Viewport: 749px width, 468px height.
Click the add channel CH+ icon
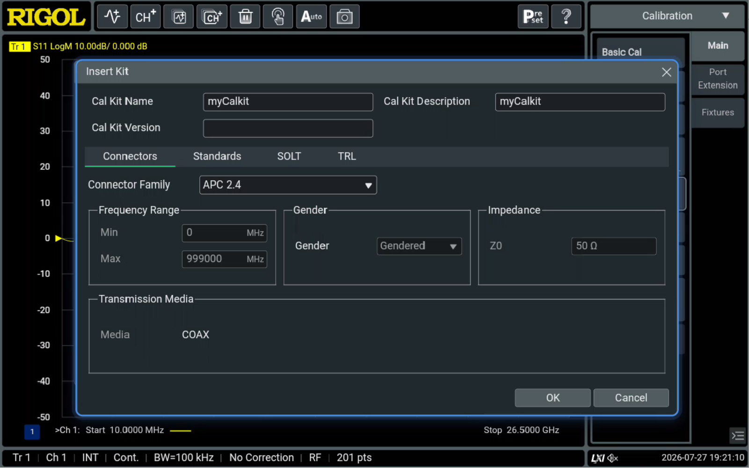(145, 17)
